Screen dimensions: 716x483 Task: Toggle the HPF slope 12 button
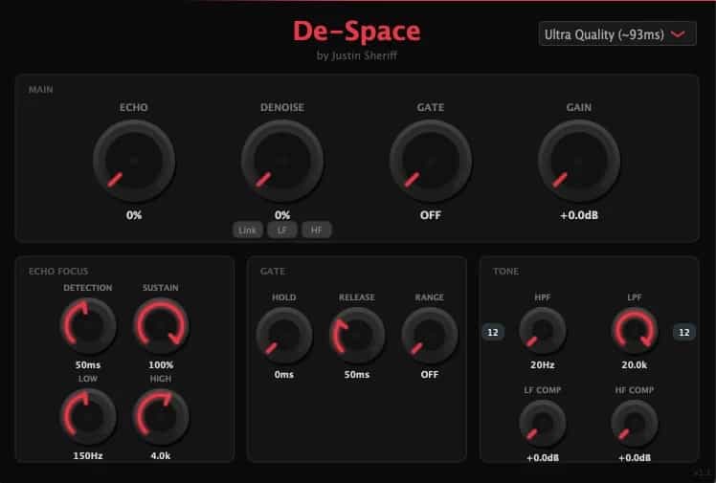[493, 332]
